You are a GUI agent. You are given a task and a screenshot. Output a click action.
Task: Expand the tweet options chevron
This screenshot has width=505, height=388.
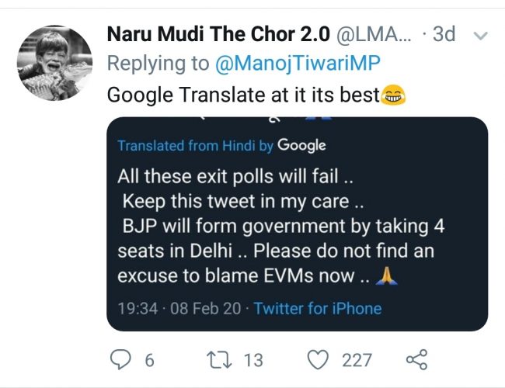click(x=480, y=36)
